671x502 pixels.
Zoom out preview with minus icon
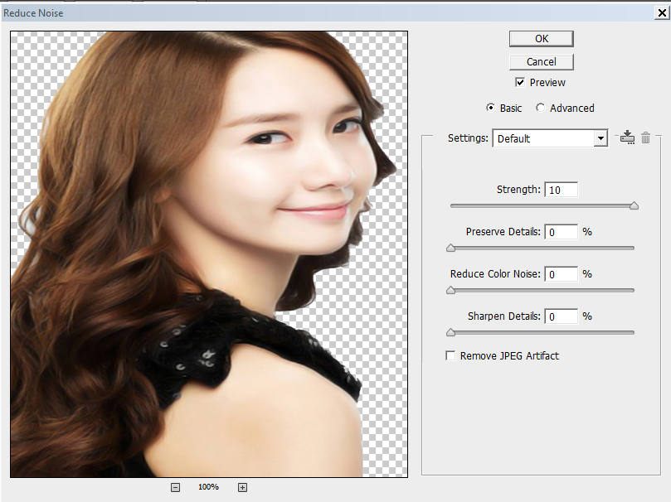click(175, 487)
